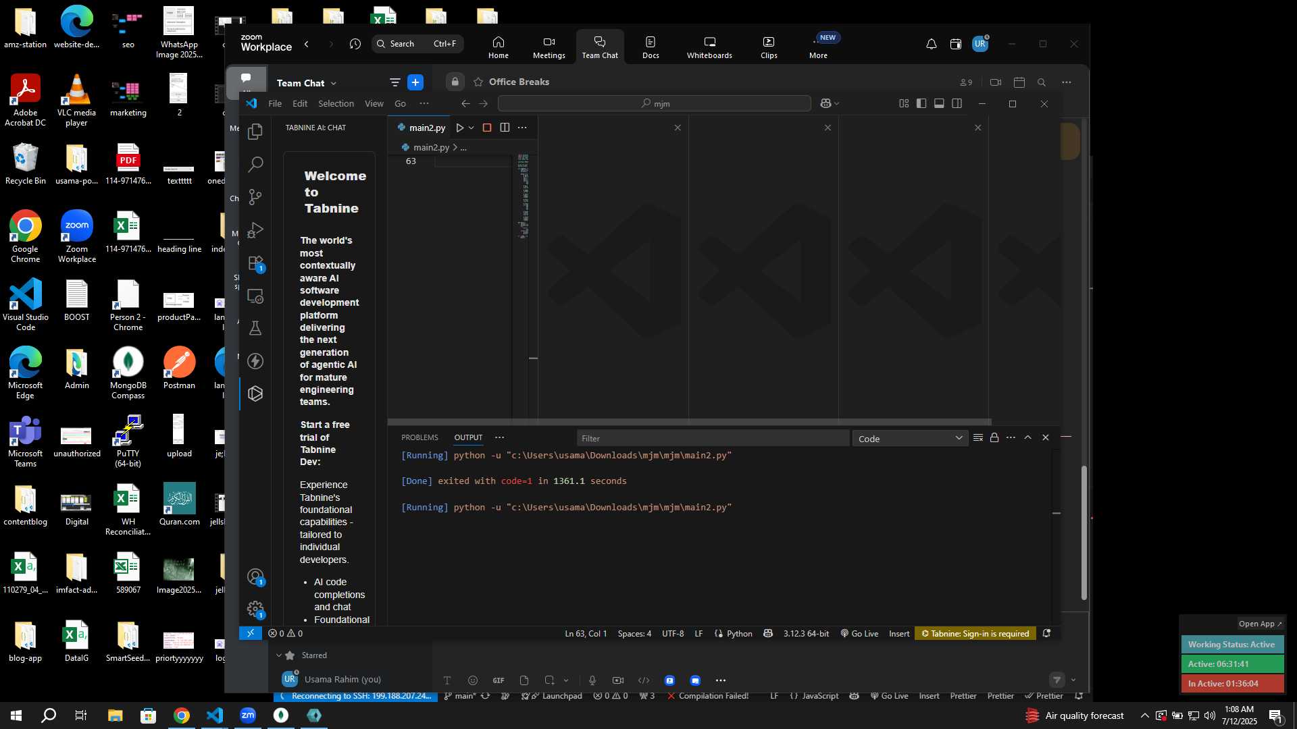Open the Code output channel dropdown
1297x729 pixels.
[x=910, y=439]
